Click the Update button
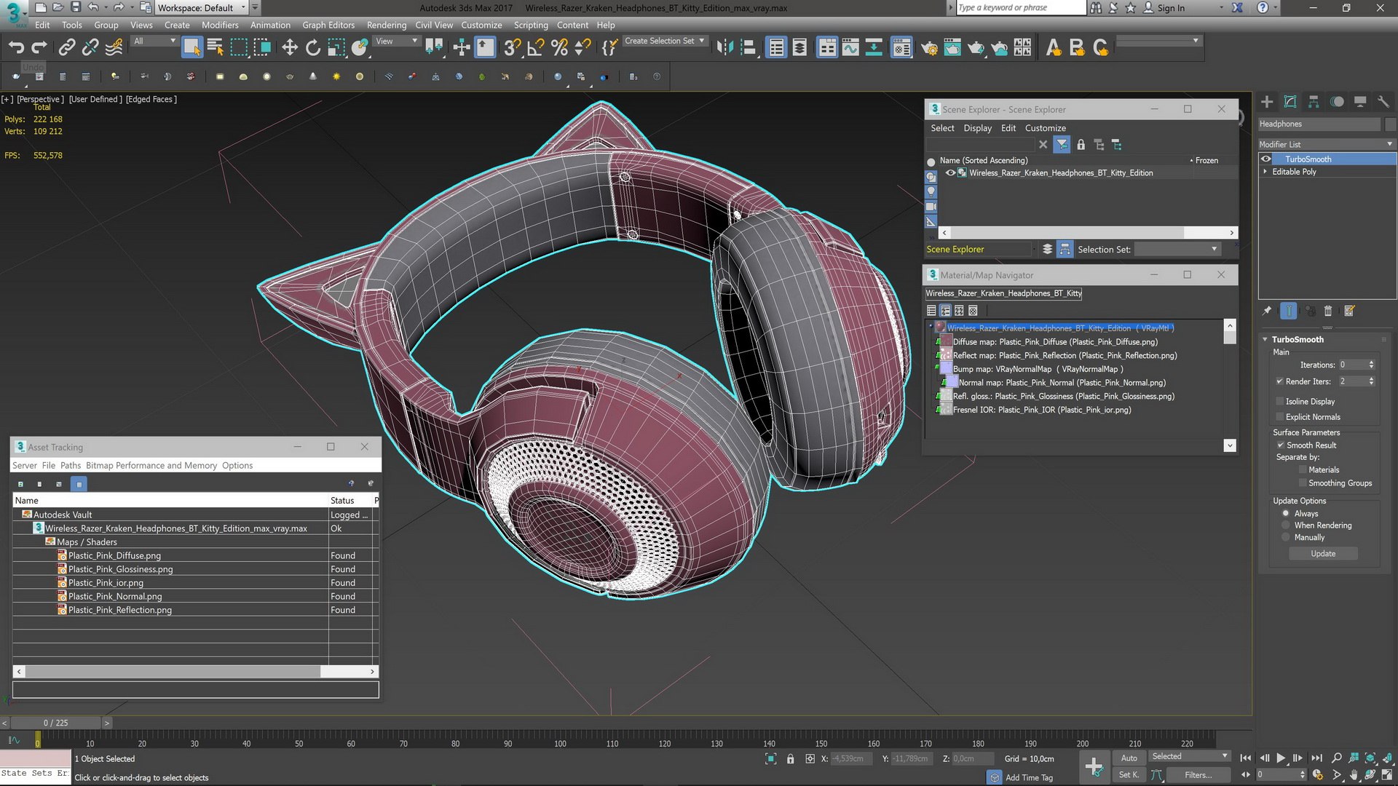Viewport: 1398px width, 786px height. tap(1323, 554)
